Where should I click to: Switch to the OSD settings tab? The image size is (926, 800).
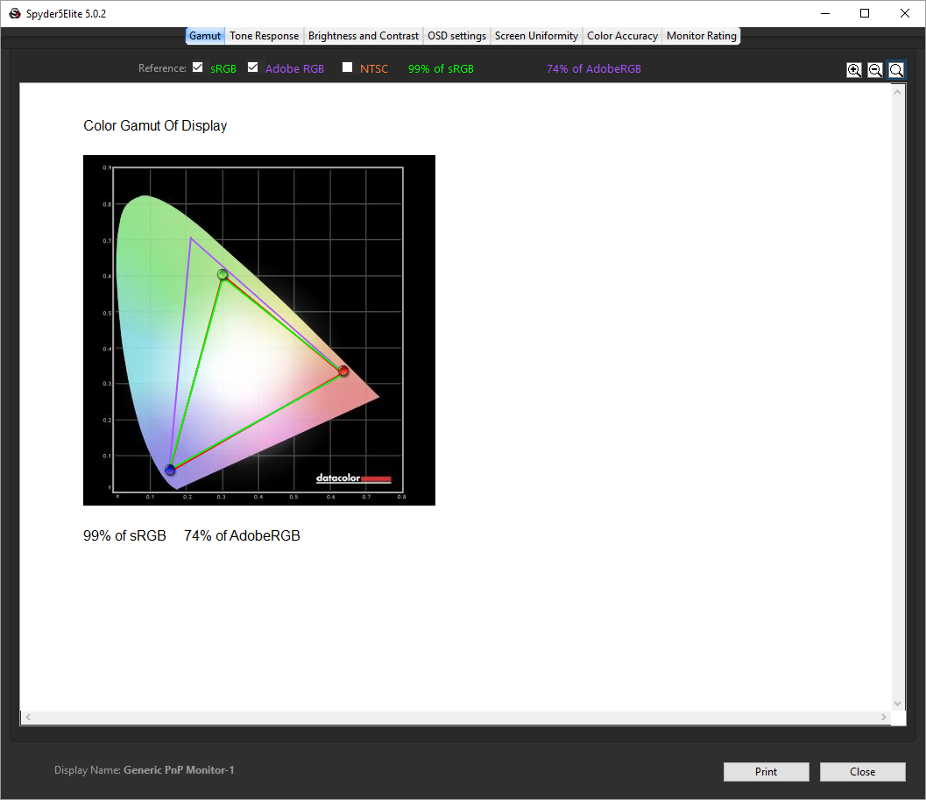[456, 35]
